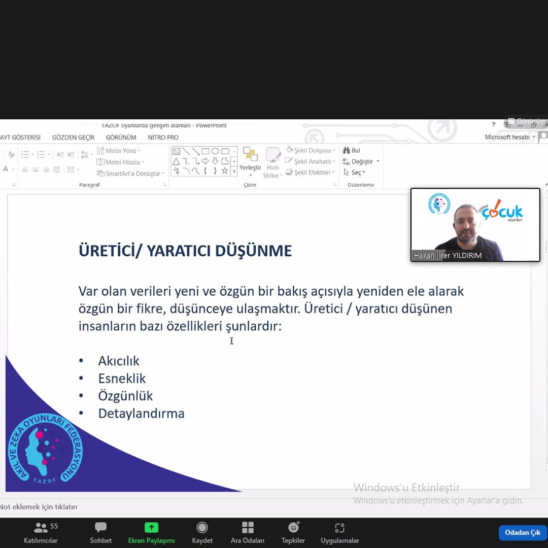Open Şekil Efektleri shape effects dropdown
Screen dimensions: 548x548
[311, 173]
